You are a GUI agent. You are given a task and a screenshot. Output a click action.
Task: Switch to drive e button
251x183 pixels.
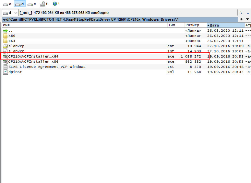click(32, 4)
